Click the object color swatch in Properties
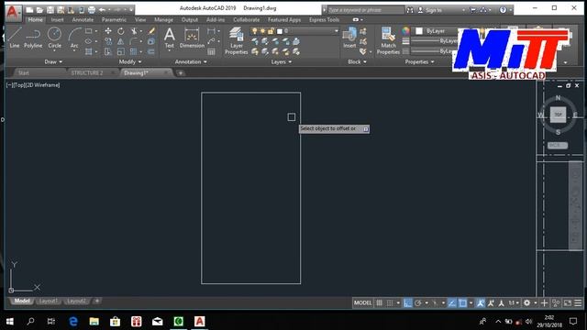The width and height of the screenshot is (587, 330). (419, 31)
